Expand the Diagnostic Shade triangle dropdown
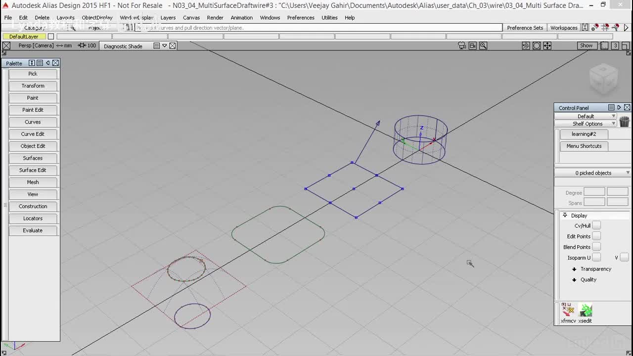633x356 pixels. coord(165,45)
